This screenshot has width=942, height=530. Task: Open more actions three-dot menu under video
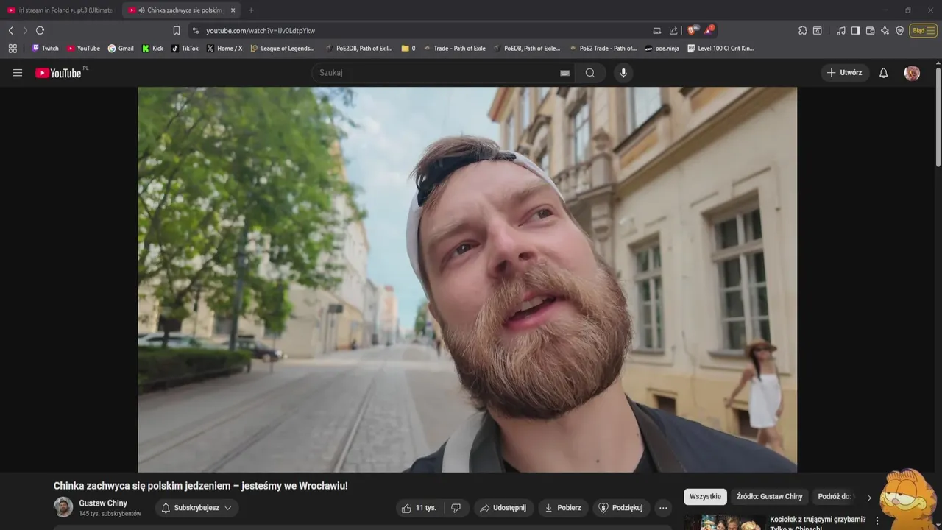663,508
